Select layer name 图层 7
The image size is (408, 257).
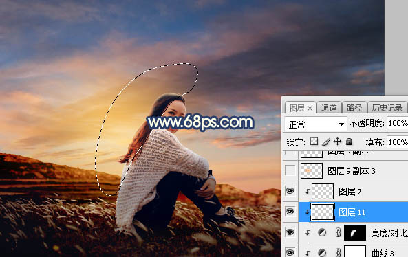click(x=350, y=192)
